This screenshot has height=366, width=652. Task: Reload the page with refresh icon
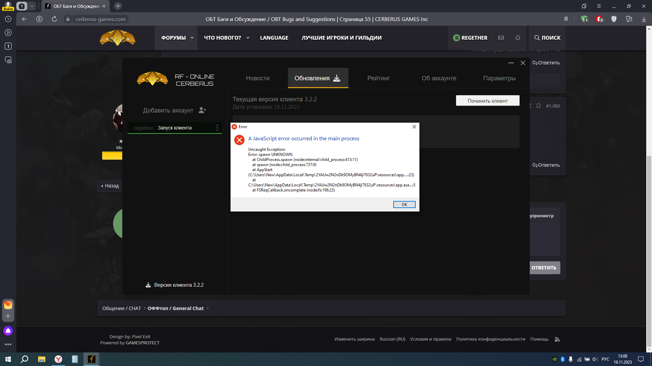54,19
